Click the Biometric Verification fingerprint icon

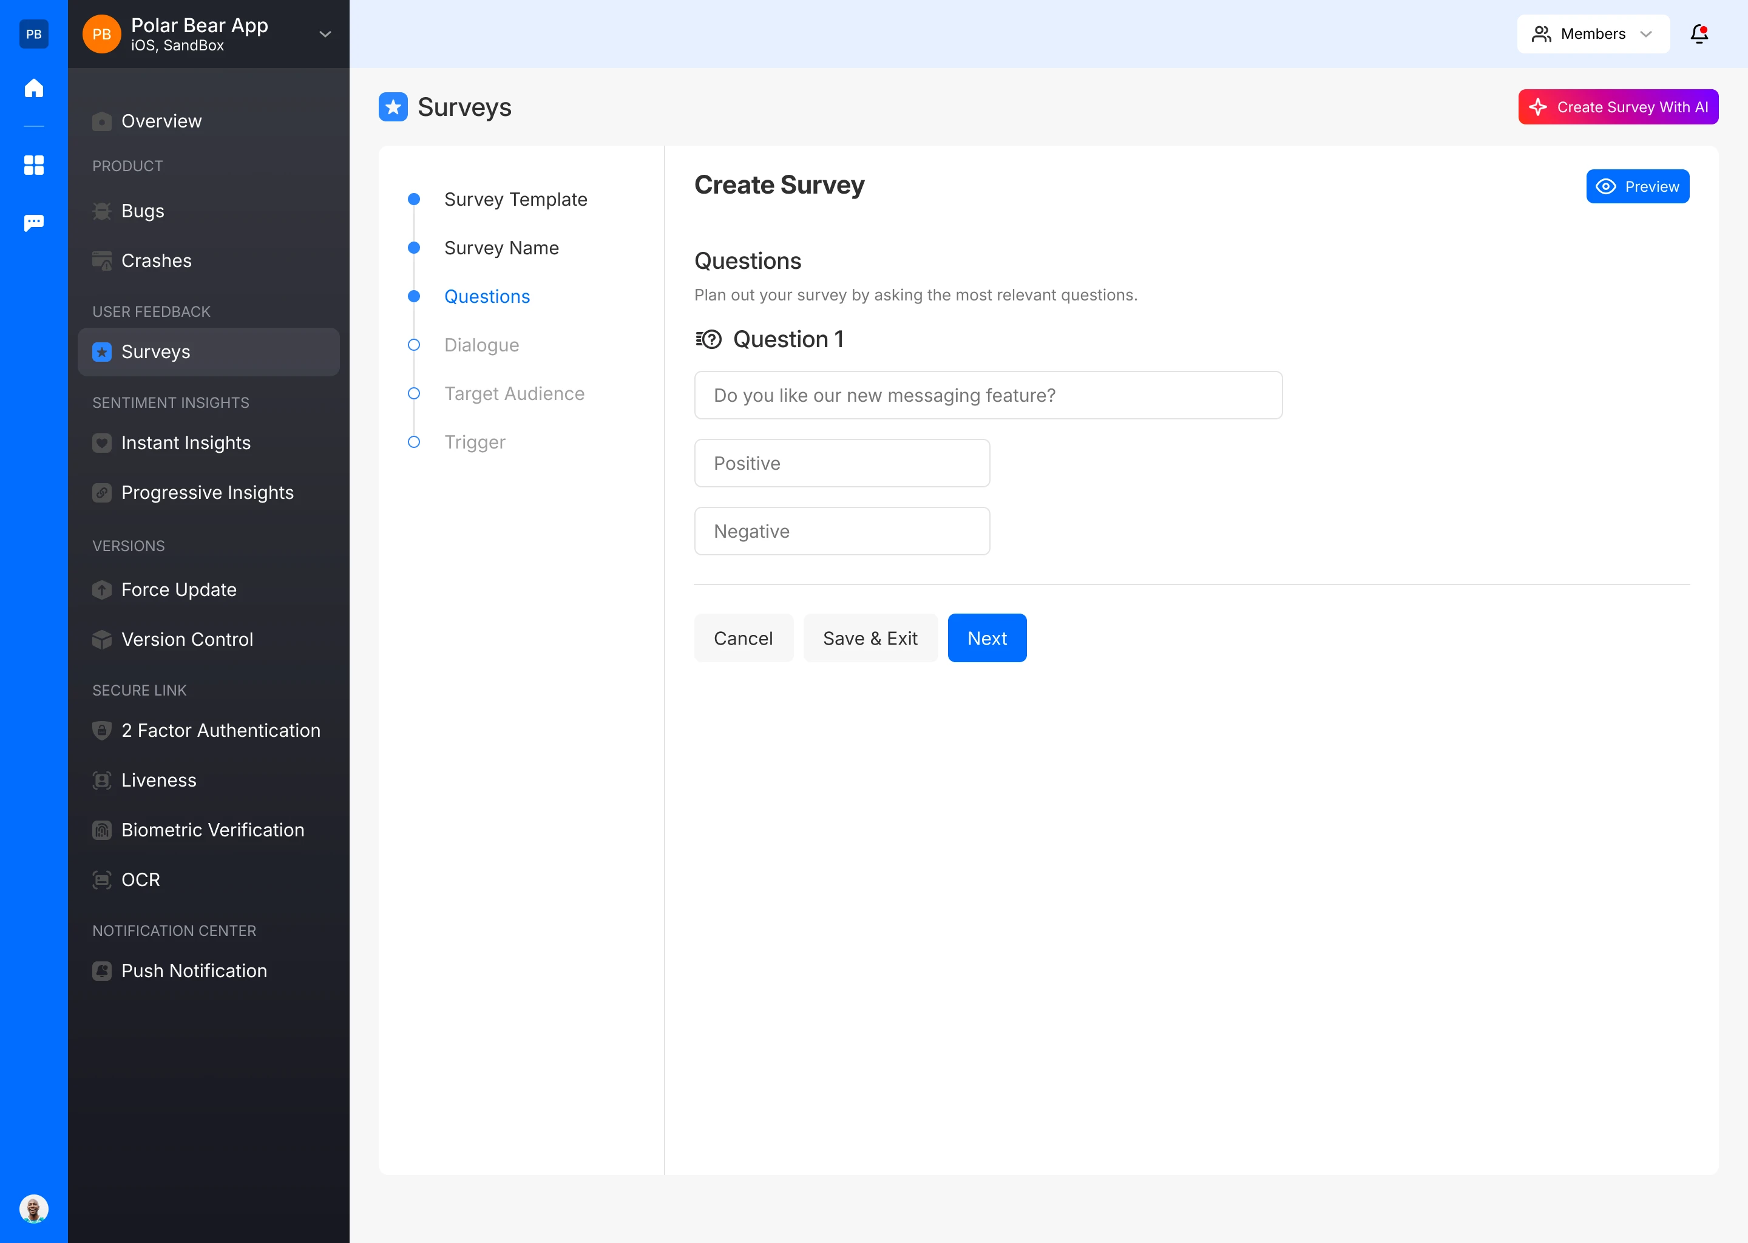pos(102,830)
